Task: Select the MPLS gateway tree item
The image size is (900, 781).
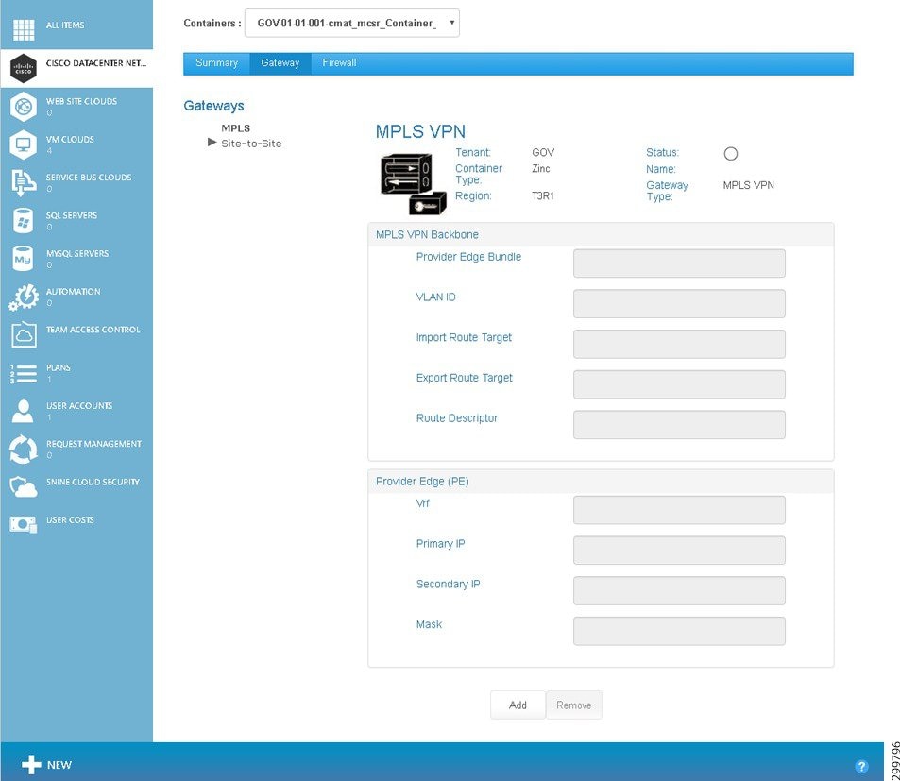Action: coord(235,127)
